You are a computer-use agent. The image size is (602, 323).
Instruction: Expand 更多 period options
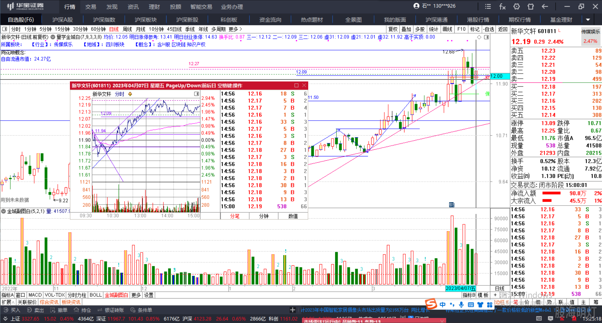coord(235,29)
